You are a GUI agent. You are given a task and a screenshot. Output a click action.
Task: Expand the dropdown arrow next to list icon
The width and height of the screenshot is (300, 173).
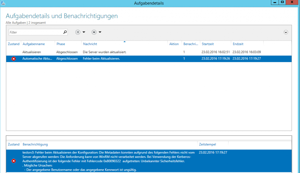coord(84,32)
